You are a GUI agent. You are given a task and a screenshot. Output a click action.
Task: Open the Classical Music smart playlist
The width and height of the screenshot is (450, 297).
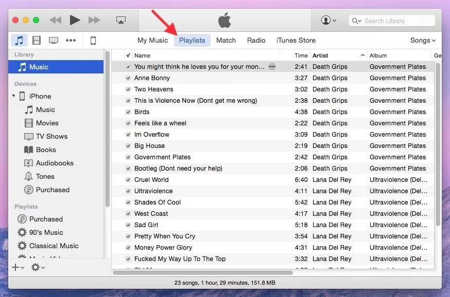tap(48, 246)
